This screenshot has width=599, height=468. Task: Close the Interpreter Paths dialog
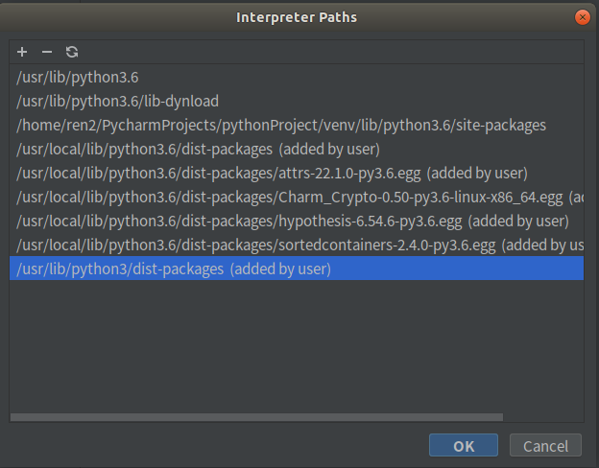pos(582,17)
